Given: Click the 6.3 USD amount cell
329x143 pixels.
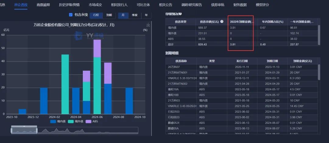Looking at the screenshot, I should [295, 78].
